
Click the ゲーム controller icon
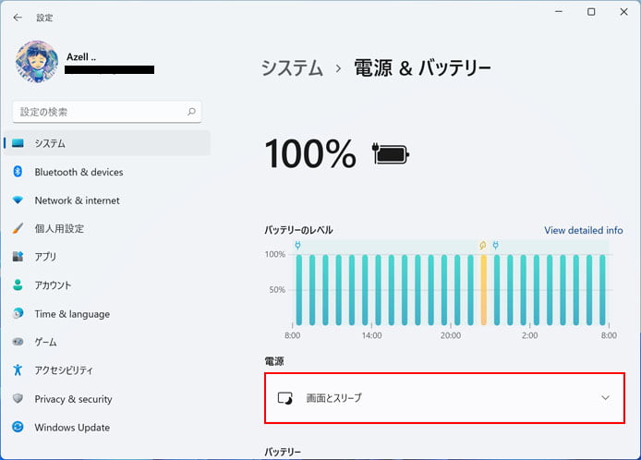coord(18,342)
